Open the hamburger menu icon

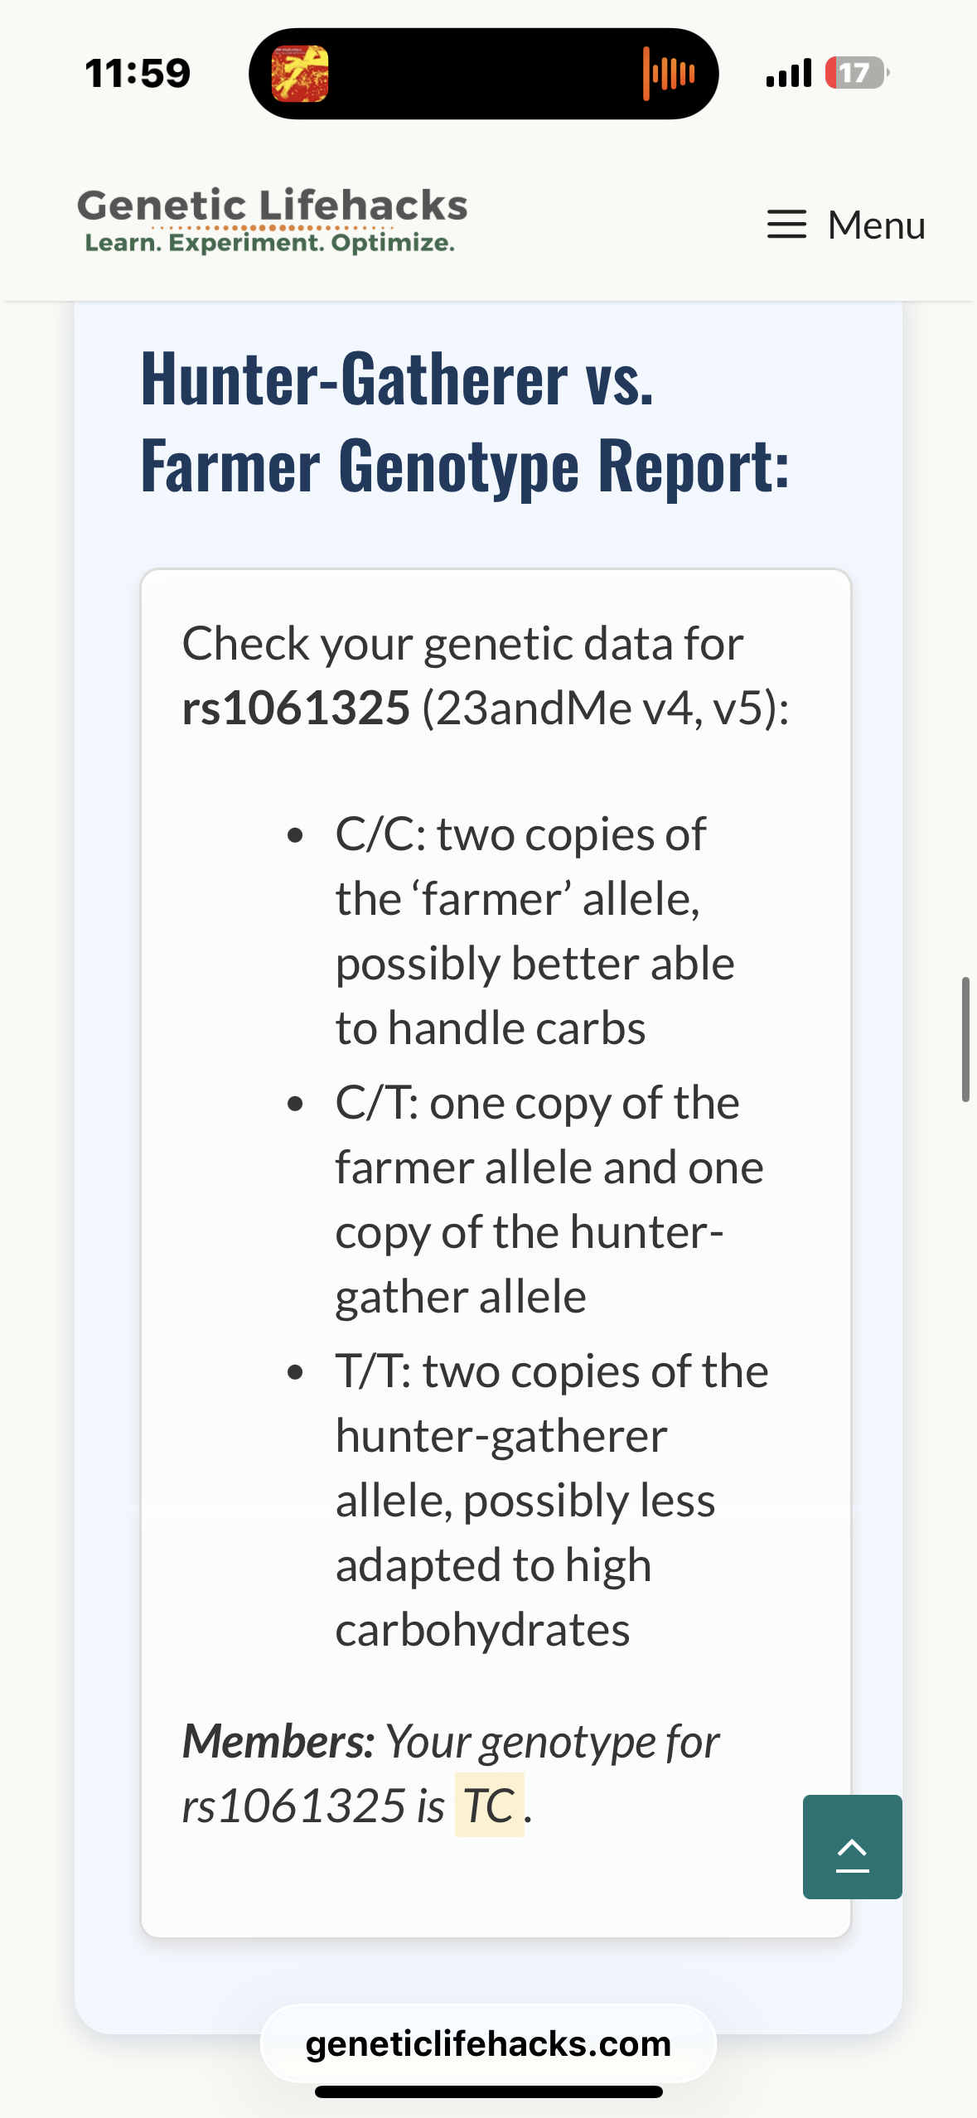[x=786, y=225]
